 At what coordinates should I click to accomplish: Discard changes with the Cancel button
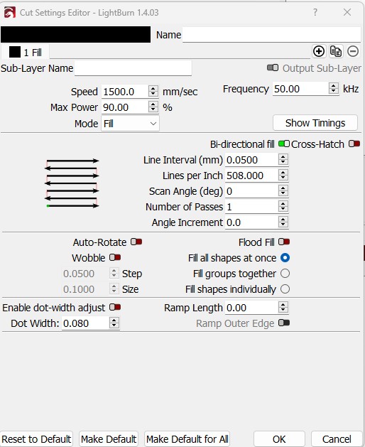(337, 439)
